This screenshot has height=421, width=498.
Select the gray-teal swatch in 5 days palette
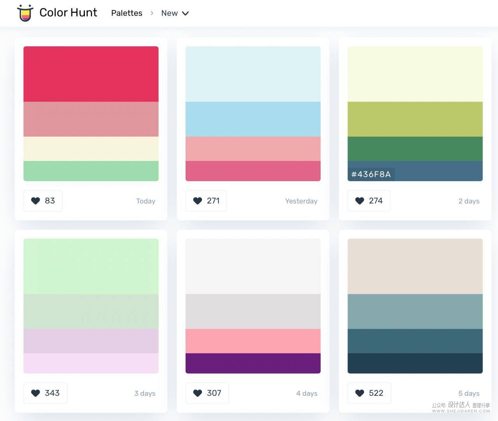[x=415, y=312]
